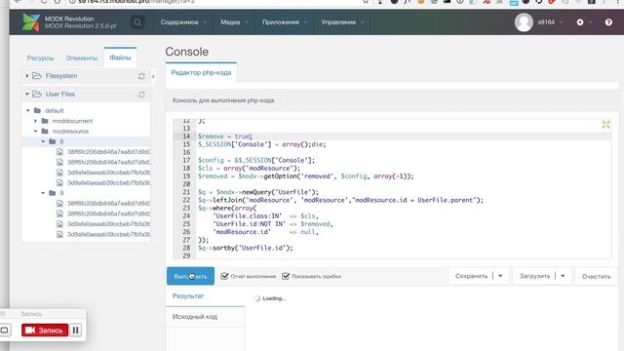Click the Console page heading
The height and width of the screenshot is (351, 624).
tap(186, 52)
